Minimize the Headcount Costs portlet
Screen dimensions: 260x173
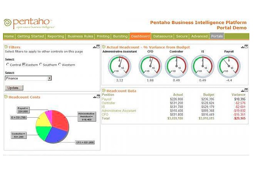pyautogui.click(x=95, y=97)
